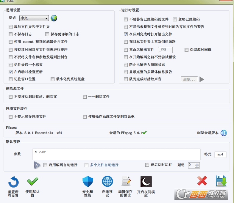This screenshot has width=234, height=203.
Task: Click the 浏览... button for sound file
Action: point(189,80)
